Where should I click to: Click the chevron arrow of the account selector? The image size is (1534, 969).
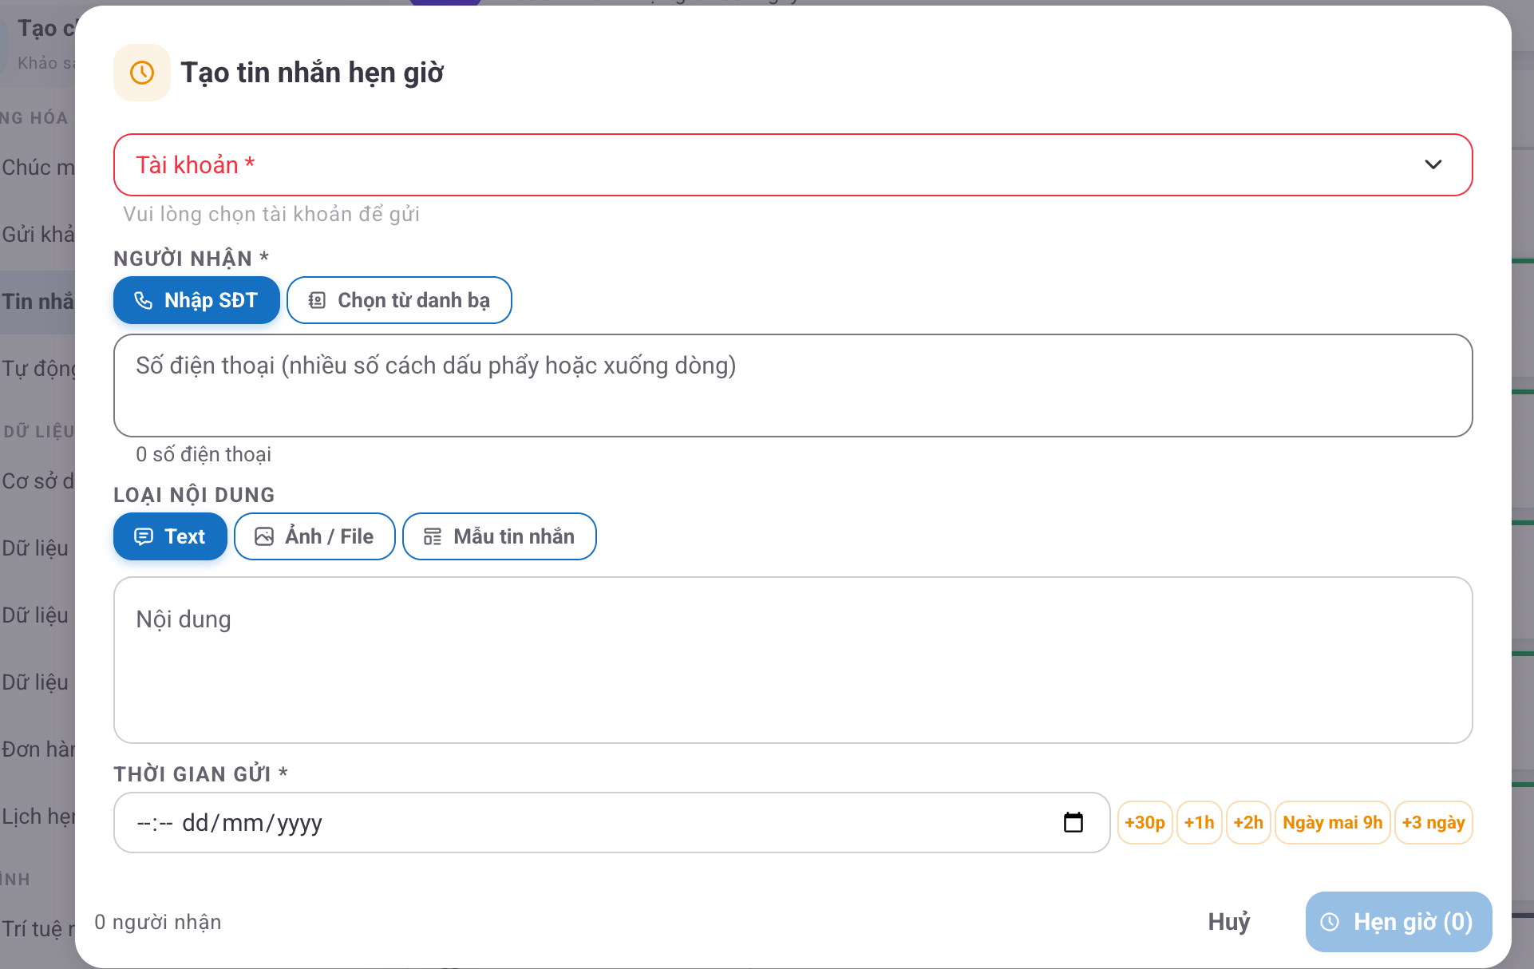pos(1433,164)
